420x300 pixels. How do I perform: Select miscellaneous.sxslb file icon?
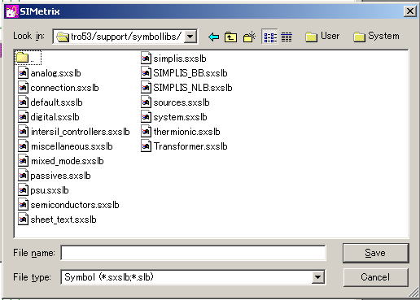[23, 146]
